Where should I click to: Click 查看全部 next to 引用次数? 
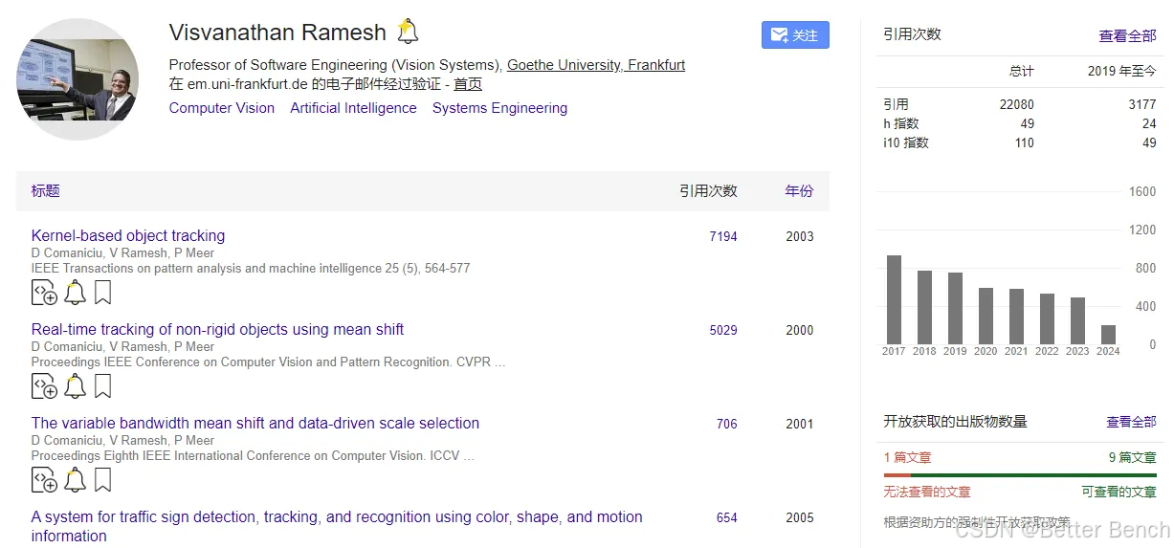pos(1127,35)
